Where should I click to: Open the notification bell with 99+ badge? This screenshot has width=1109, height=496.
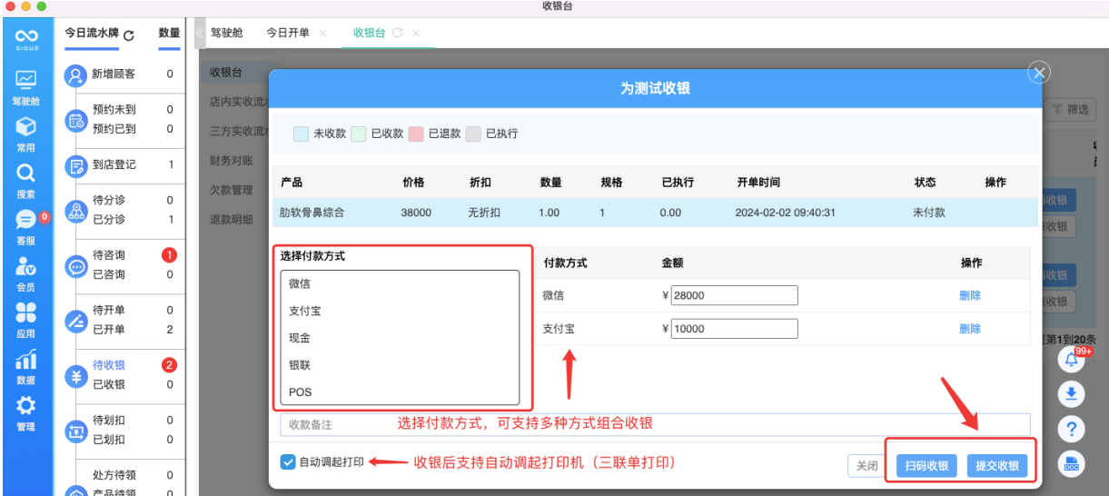(1072, 360)
